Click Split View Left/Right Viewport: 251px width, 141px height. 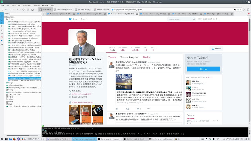pyautogui.click(x=83, y=9)
